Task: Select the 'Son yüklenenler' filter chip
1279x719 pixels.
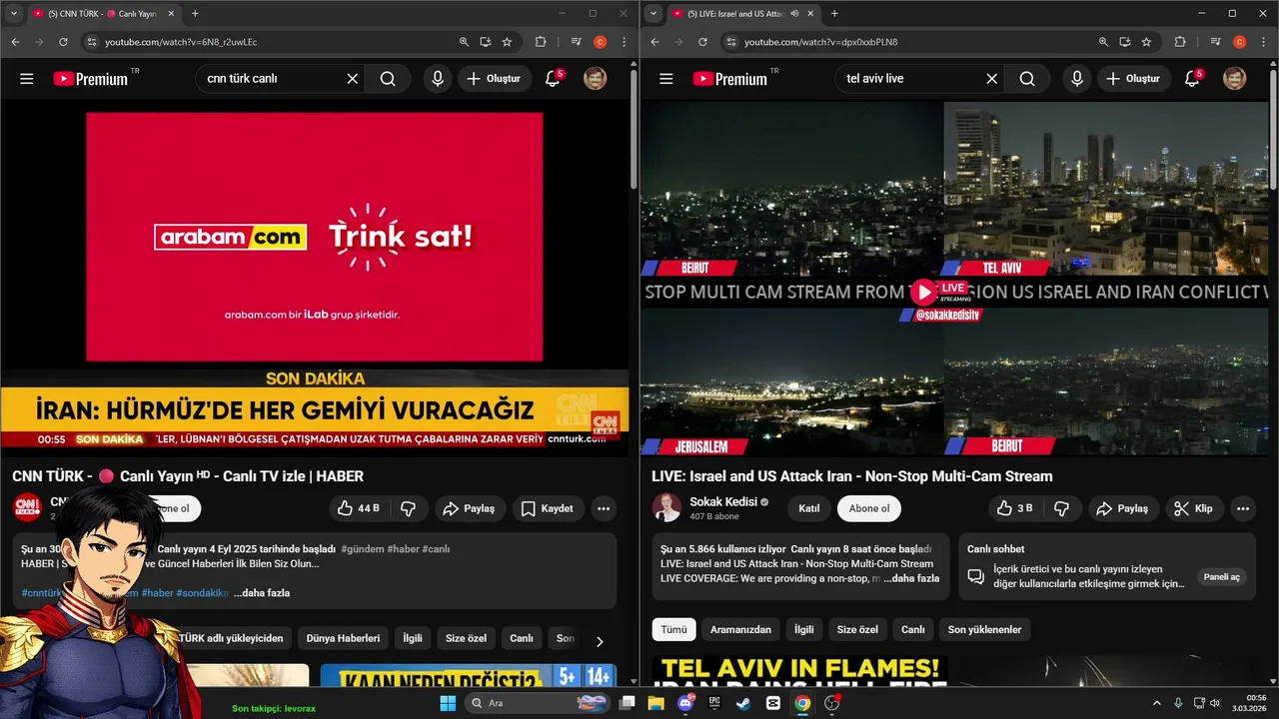Action: click(984, 629)
